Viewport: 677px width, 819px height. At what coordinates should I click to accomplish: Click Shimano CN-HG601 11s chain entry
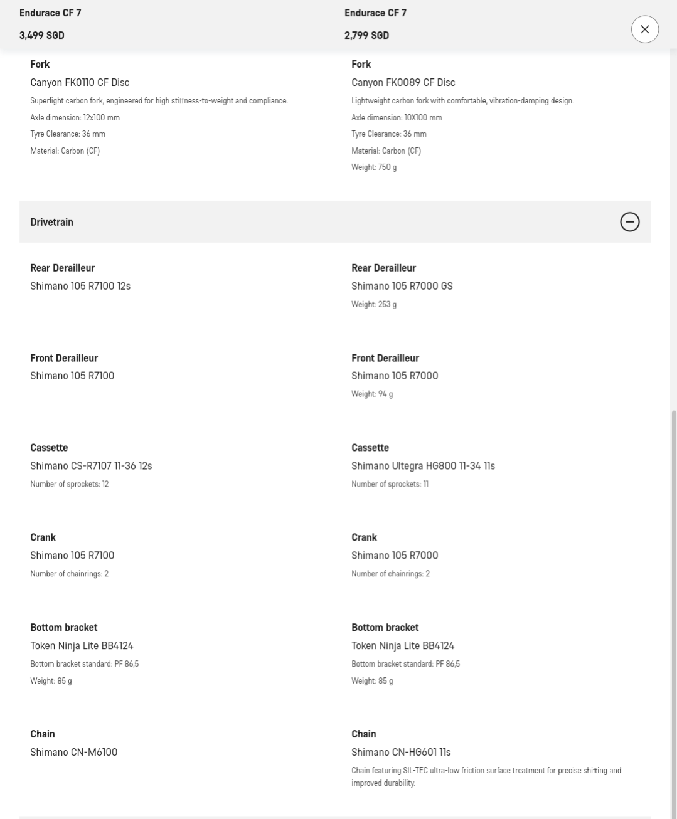401,752
